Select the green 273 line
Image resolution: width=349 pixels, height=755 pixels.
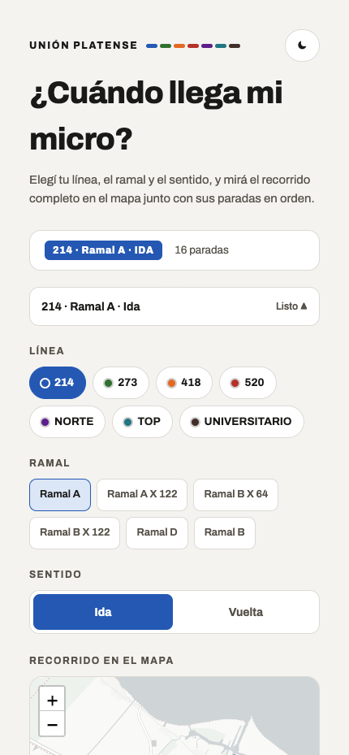coord(121,383)
